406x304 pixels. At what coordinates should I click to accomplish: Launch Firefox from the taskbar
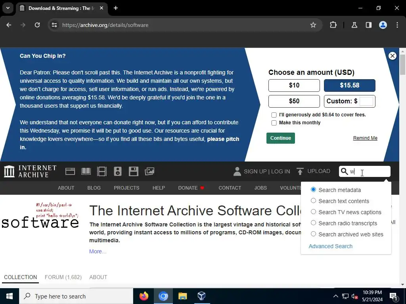pyautogui.click(x=144, y=296)
